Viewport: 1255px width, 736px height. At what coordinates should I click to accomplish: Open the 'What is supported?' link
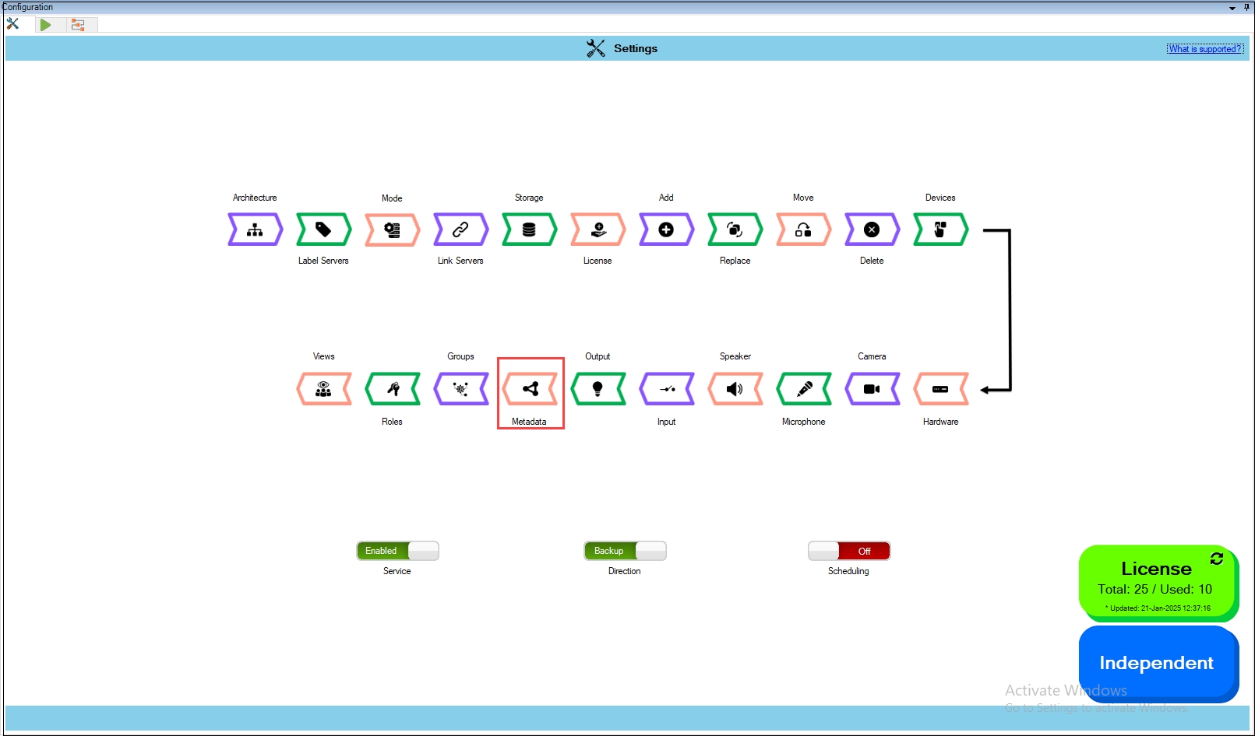pos(1204,49)
